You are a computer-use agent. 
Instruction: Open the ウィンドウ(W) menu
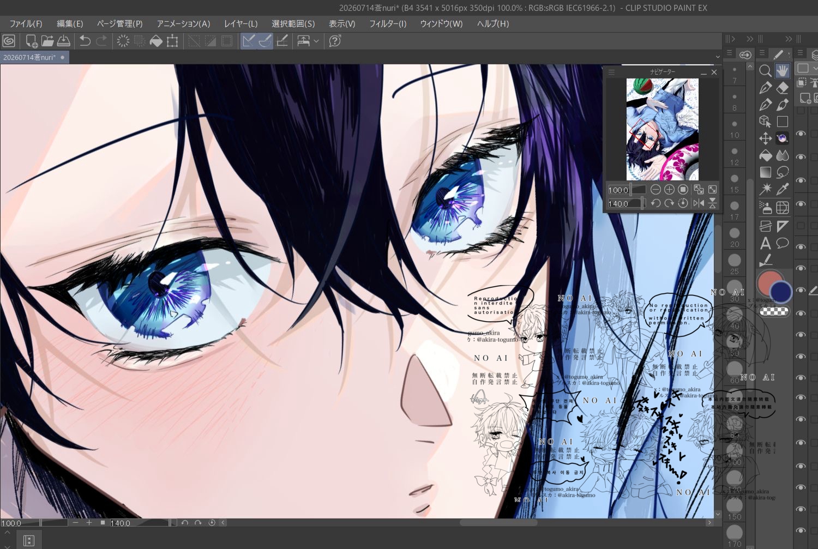441,23
